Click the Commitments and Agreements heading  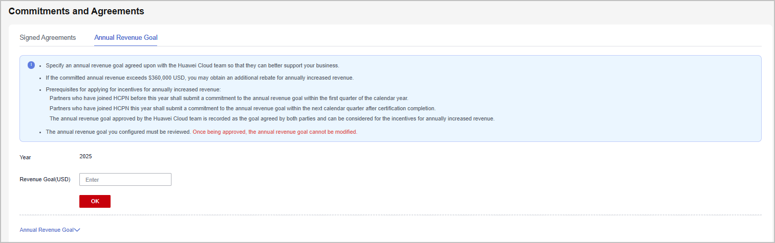point(76,11)
